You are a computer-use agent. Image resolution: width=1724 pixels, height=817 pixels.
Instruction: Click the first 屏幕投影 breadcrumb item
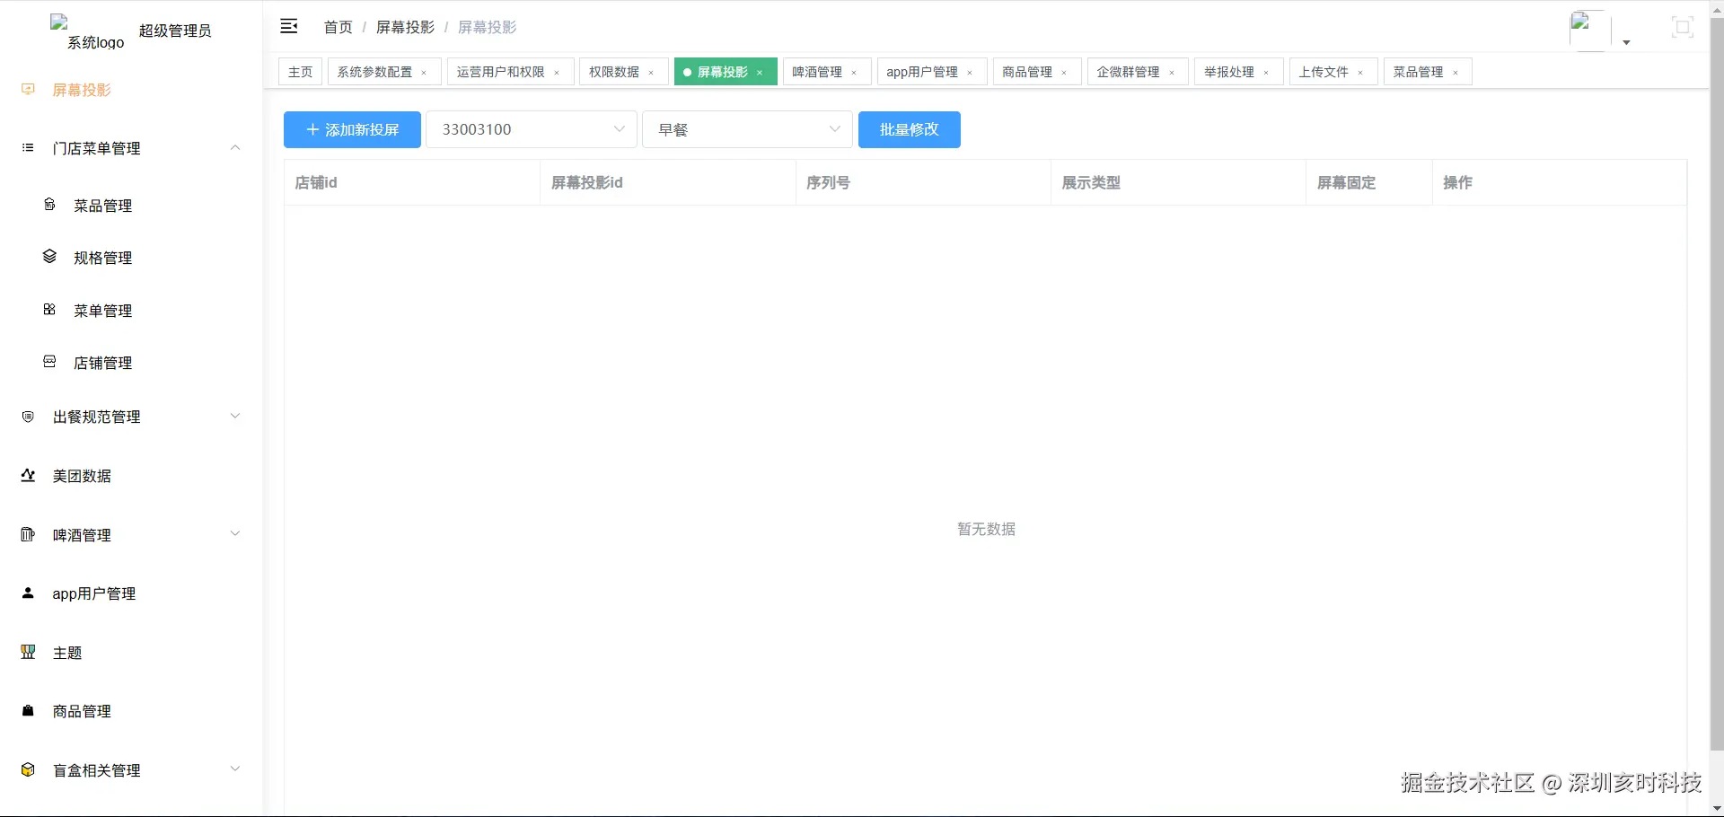click(405, 28)
